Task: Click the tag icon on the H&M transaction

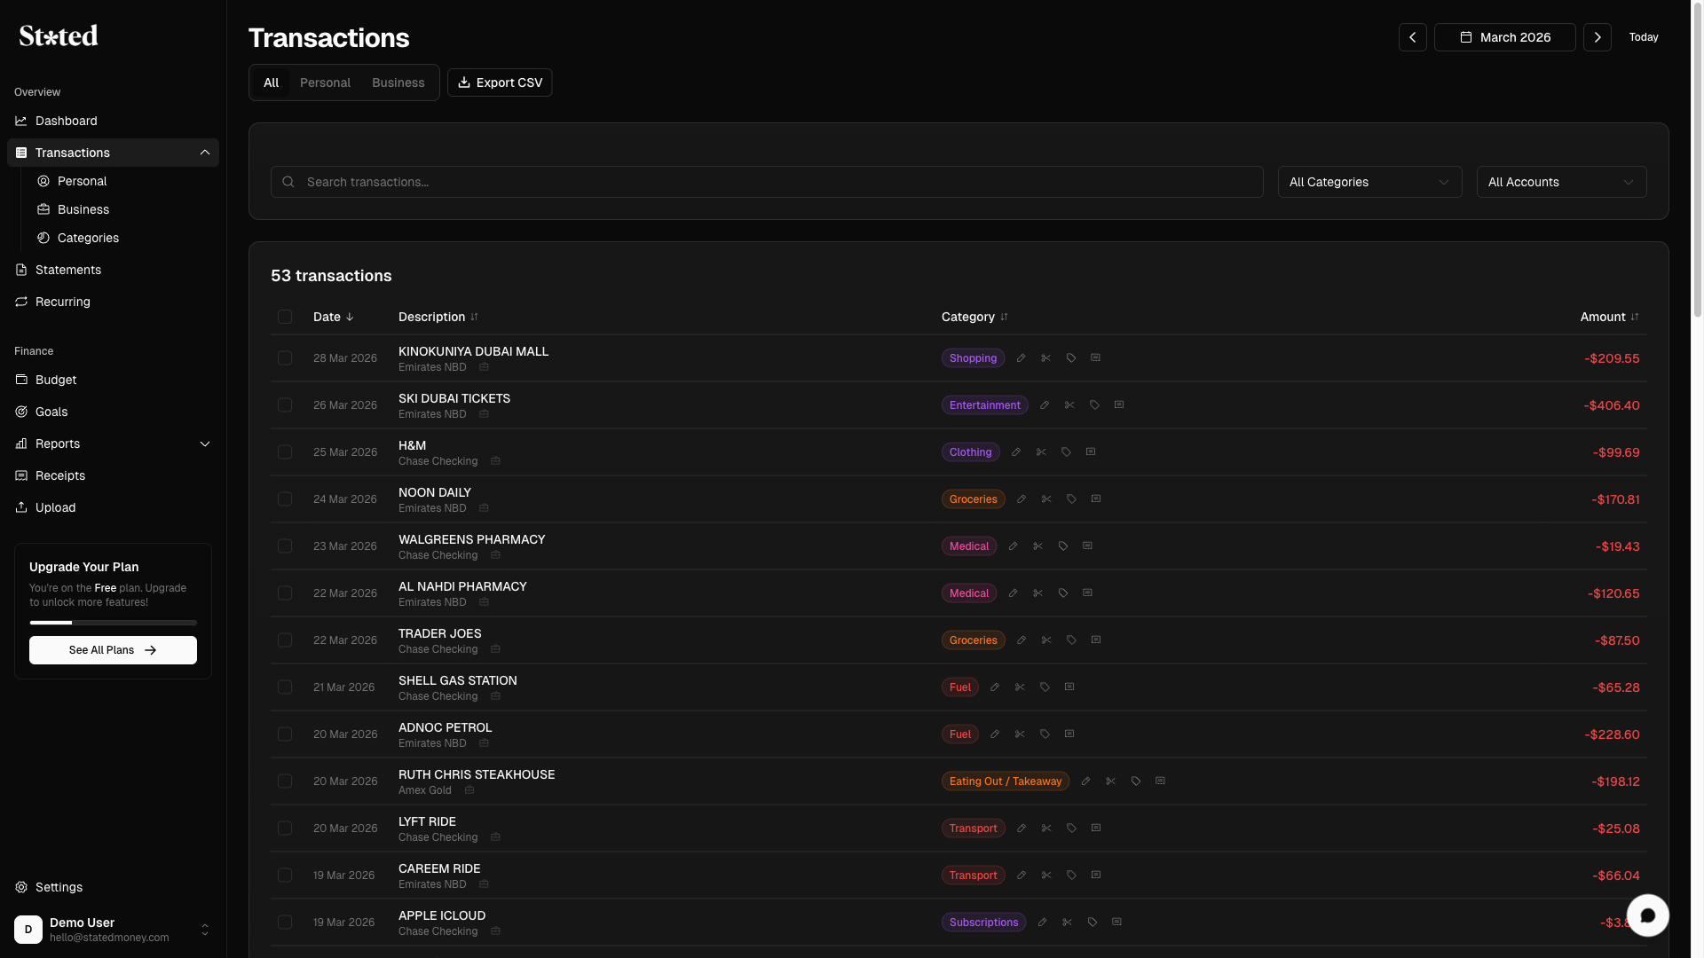Action: point(1066,452)
